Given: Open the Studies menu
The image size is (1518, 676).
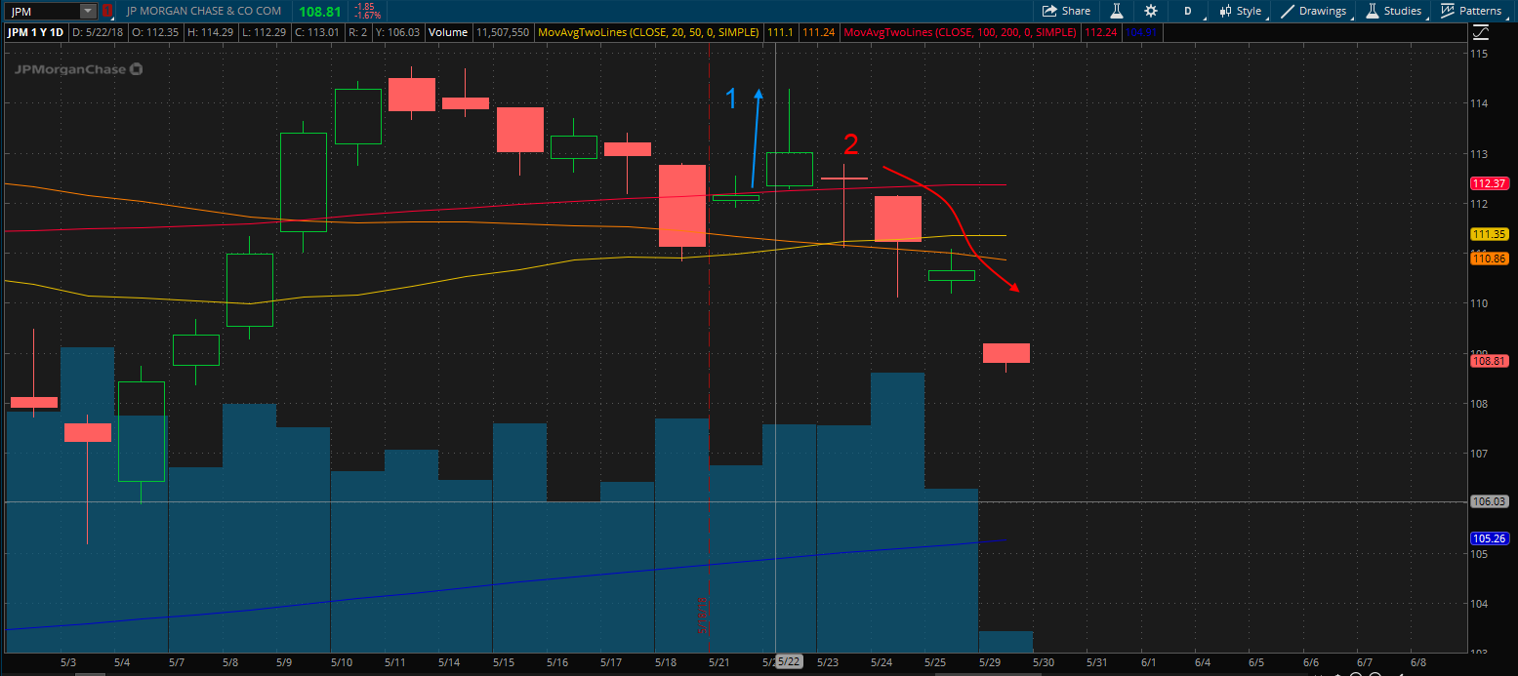Looking at the screenshot, I should point(1393,11).
